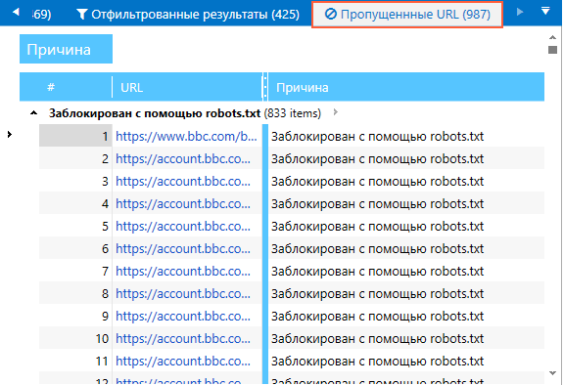
Task: Select row number 10 cell
Action: pyautogui.click(x=75, y=339)
